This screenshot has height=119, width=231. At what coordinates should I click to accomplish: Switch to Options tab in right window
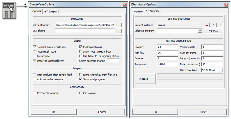[x=138, y=12]
